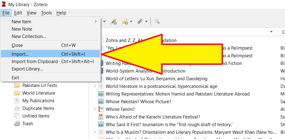
Task: Open the View menu
Action: [32, 13]
